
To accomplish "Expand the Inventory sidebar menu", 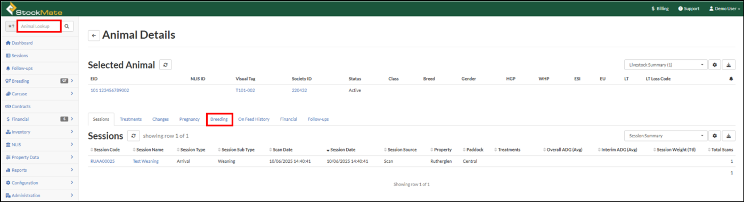I will 39,132.
